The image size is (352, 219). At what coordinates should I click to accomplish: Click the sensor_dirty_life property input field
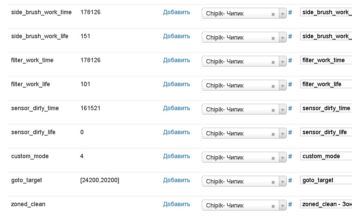(x=326, y=132)
